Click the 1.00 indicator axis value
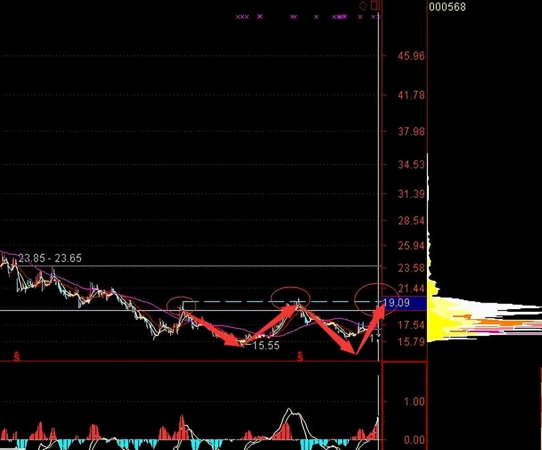The image size is (542, 450). coord(415,401)
